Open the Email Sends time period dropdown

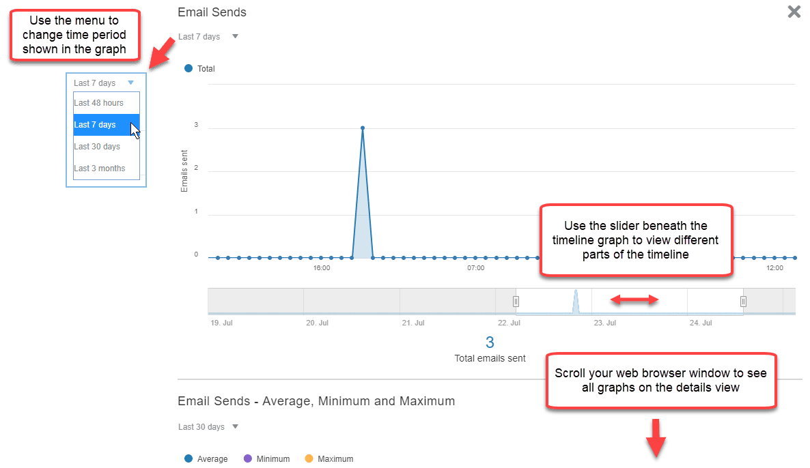pyautogui.click(x=208, y=36)
